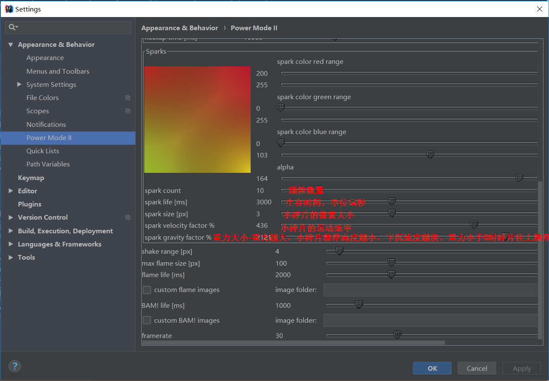The image size is (549, 381).
Task: Expand the Editor section
Action: tap(10, 191)
